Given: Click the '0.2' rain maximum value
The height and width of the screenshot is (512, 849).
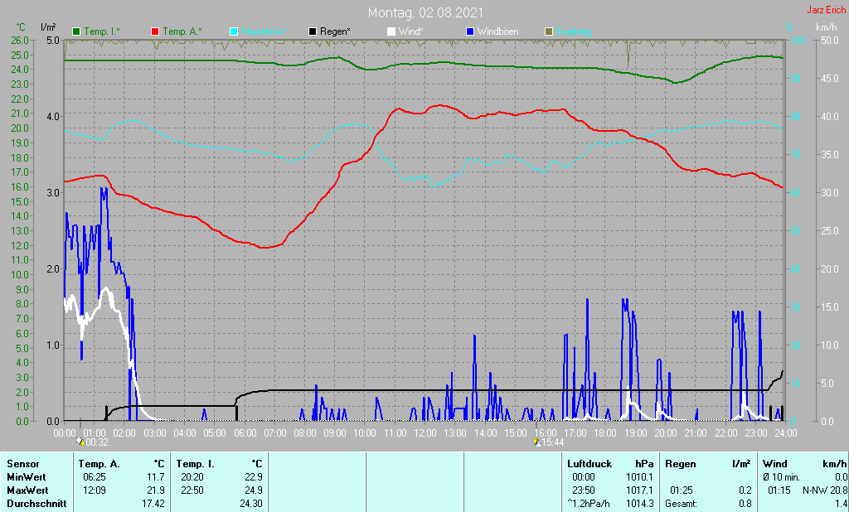Looking at the screenshot, I should 745,490.
